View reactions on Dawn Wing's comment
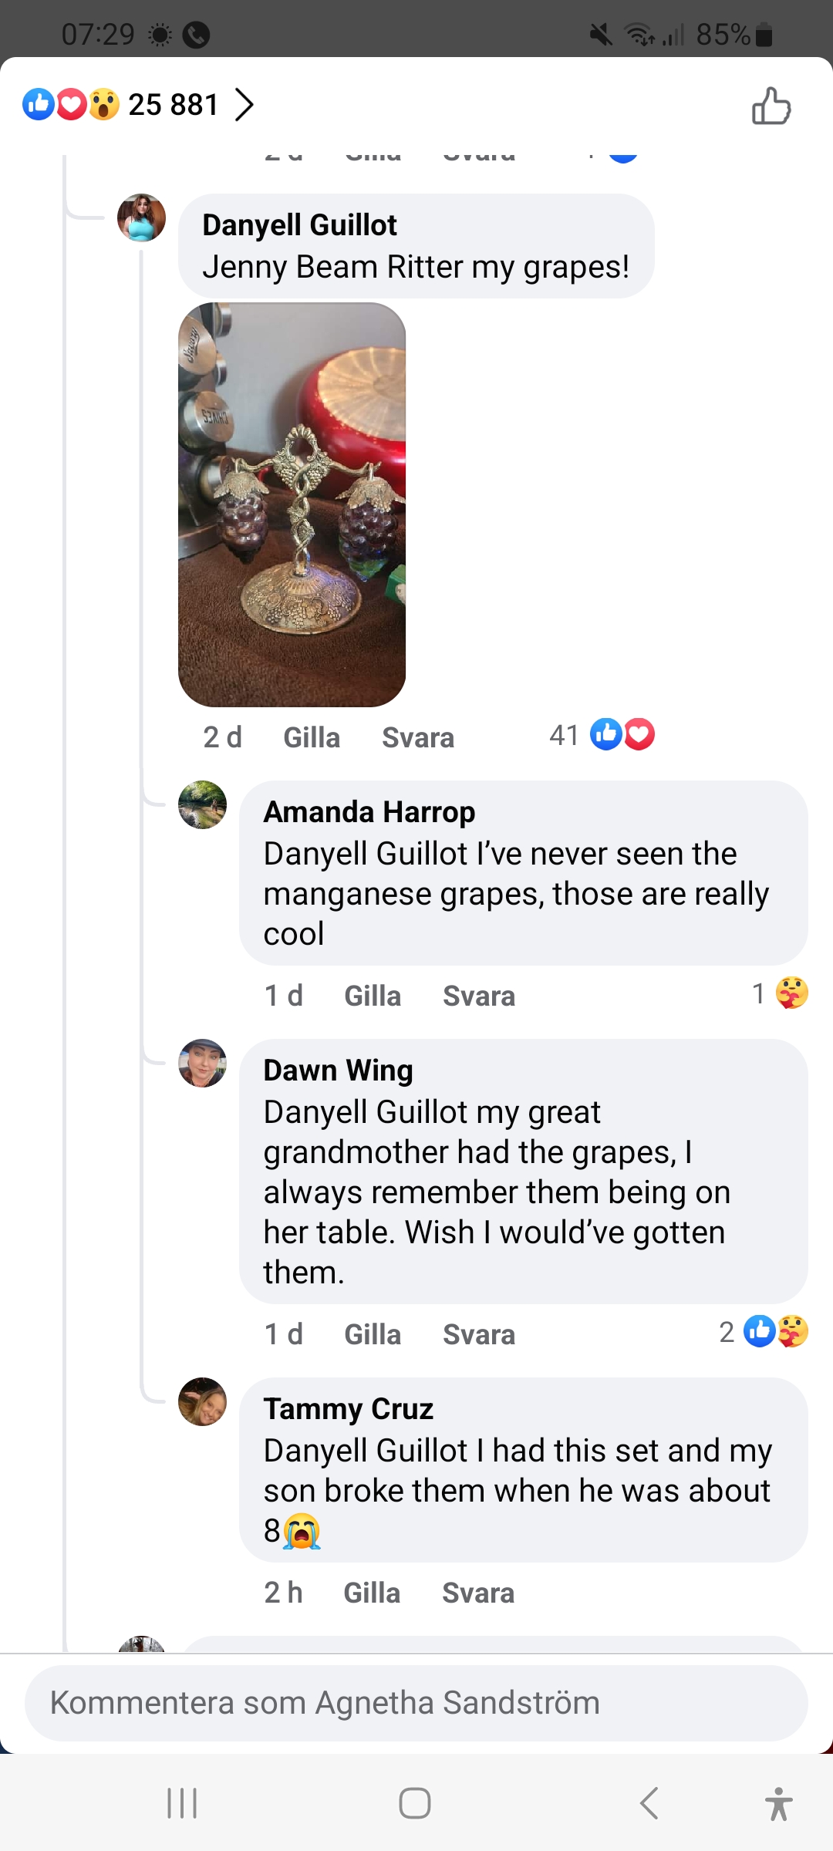 (x=765, y=1332)
